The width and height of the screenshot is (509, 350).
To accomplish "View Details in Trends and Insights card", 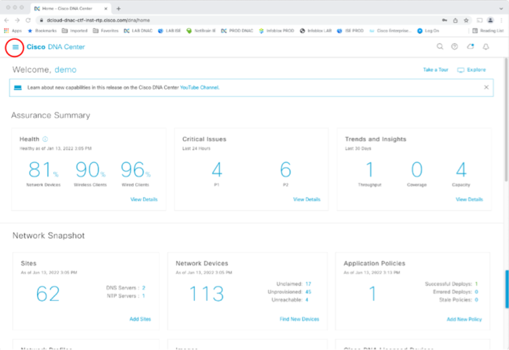I will tap(469, 200).
